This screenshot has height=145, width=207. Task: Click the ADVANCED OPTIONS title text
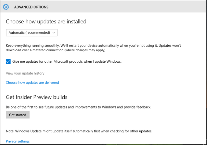coord(31,7)
